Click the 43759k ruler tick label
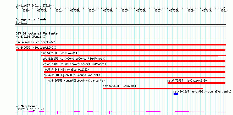Image resolution: width=233 pixels, height=115 pixels. (190, 10)
